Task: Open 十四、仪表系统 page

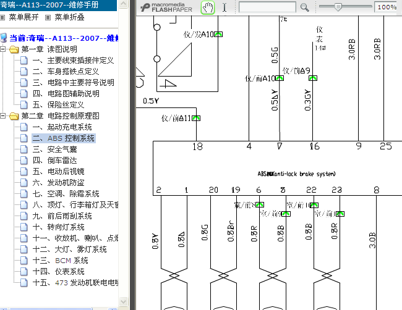Action: 59,272
